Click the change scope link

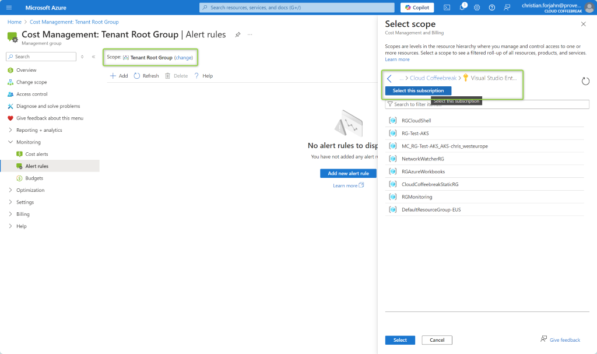click(x=183, y=58)
